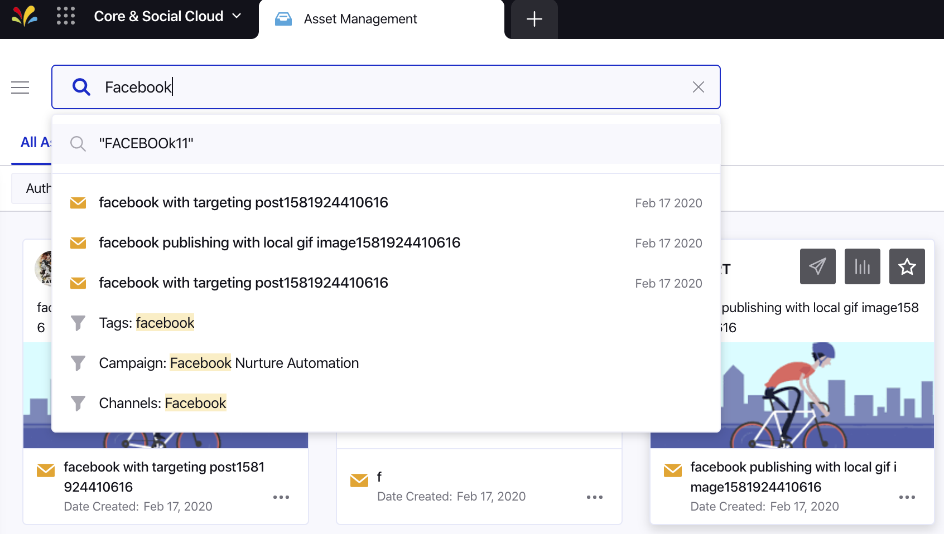
Task: Open more options for targeting post card
Action: pyautogui.click(x=281, y=497)
